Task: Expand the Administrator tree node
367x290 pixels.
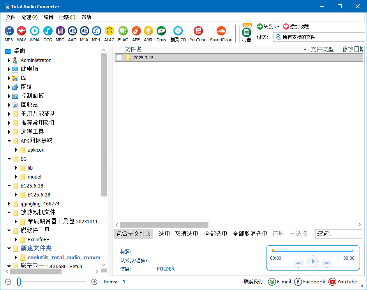Action: 9,60
